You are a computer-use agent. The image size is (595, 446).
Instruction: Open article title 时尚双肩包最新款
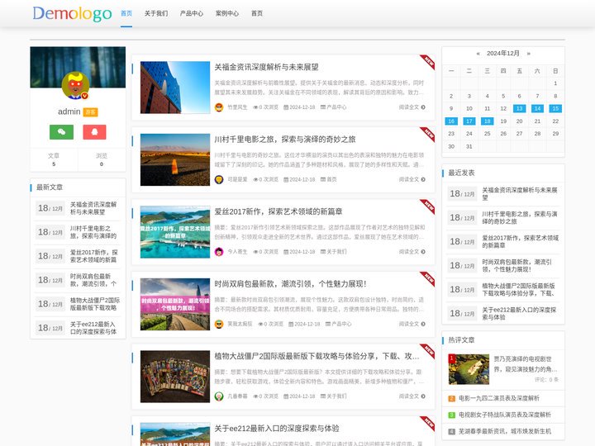[290, 283]
